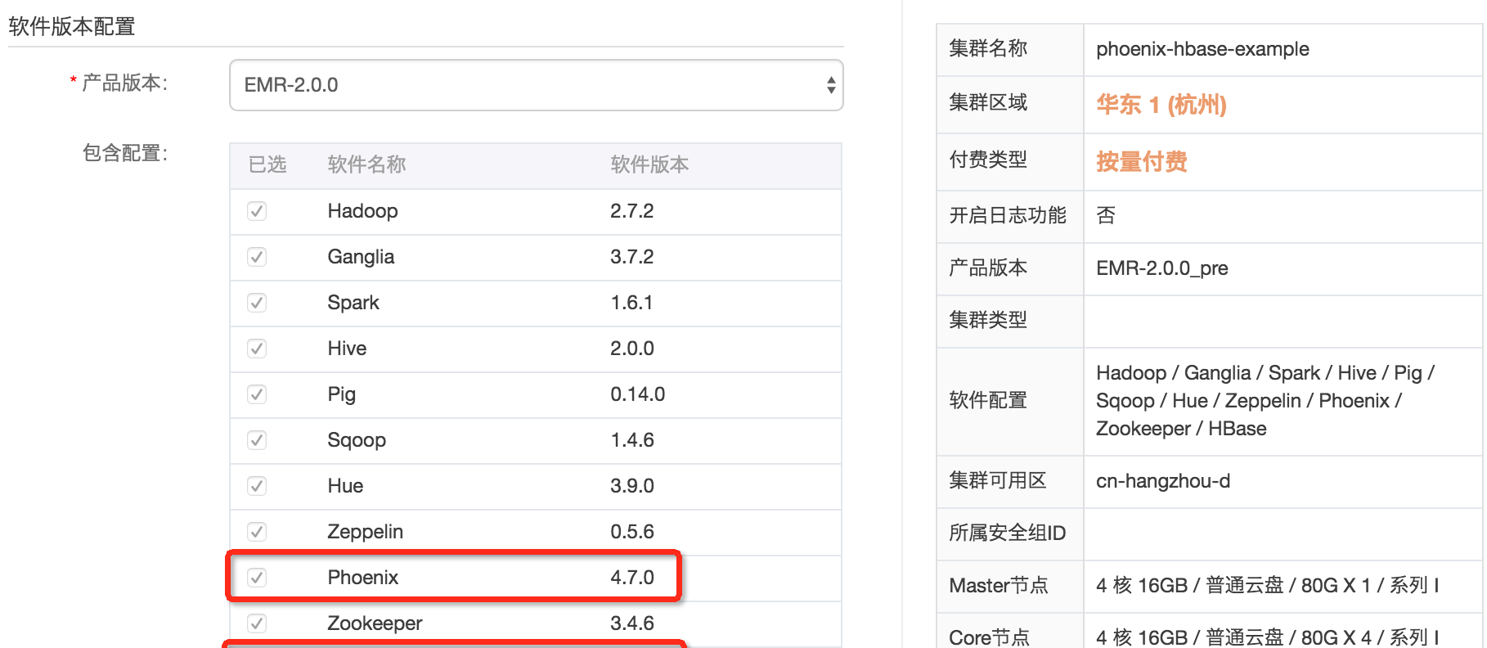Click the 所属安全组ID summary label
This screenshot has height=648, width=1487.
1008,533
